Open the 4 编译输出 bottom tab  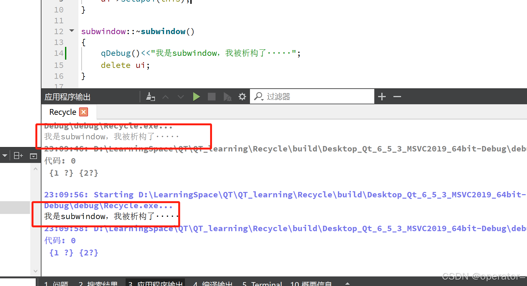[213, 283]
